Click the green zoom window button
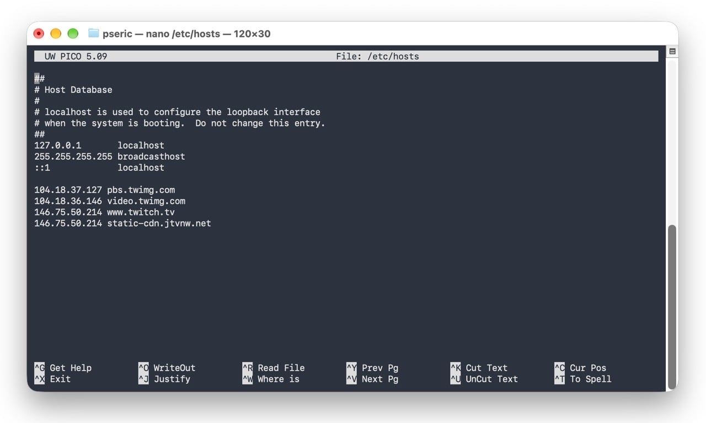This screenshot has width=706, height=423. click(x=73, y=34)
